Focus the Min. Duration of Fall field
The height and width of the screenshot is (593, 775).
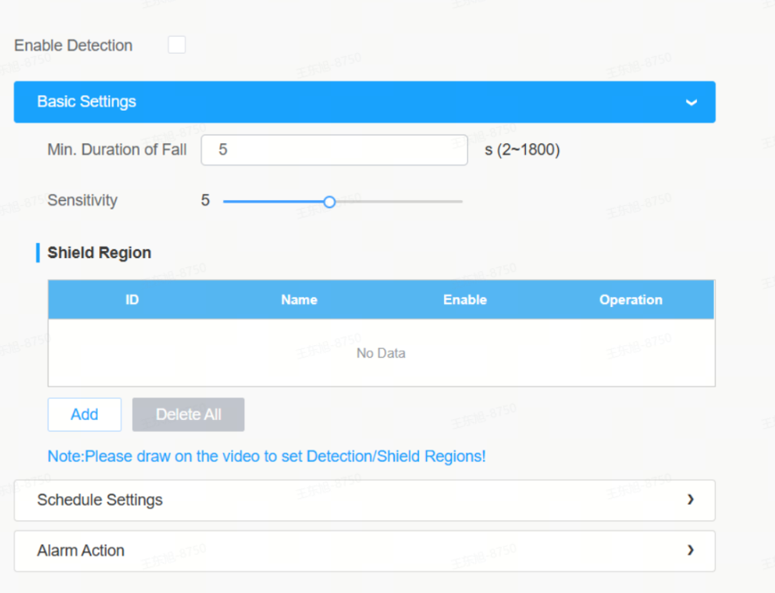point(334,150)
